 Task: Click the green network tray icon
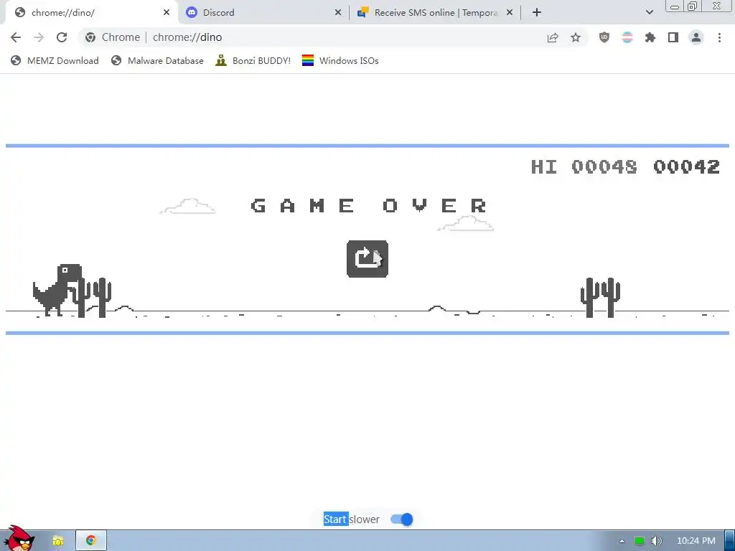[x=639, y=541]
